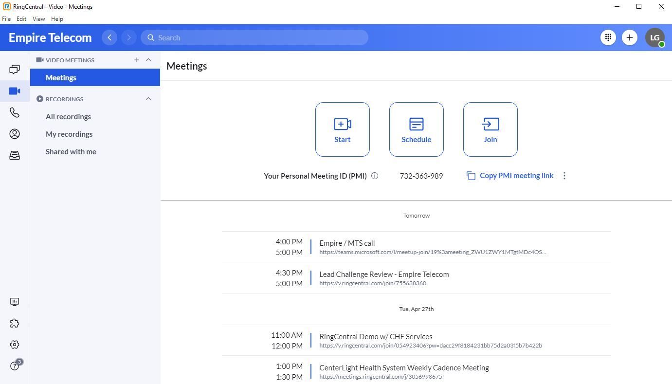Open the dialpad grid icon in header
672x384 pixels.
point(608,37)
